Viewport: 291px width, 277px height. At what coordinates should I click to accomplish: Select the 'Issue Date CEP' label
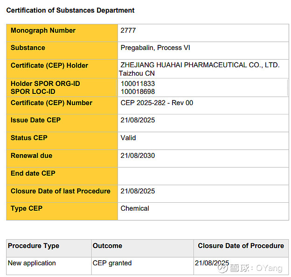tap(35, 120)
